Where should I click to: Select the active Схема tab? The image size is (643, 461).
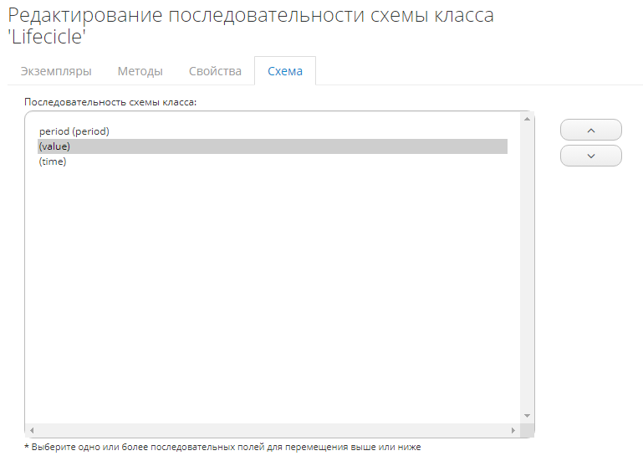point(285,71)
